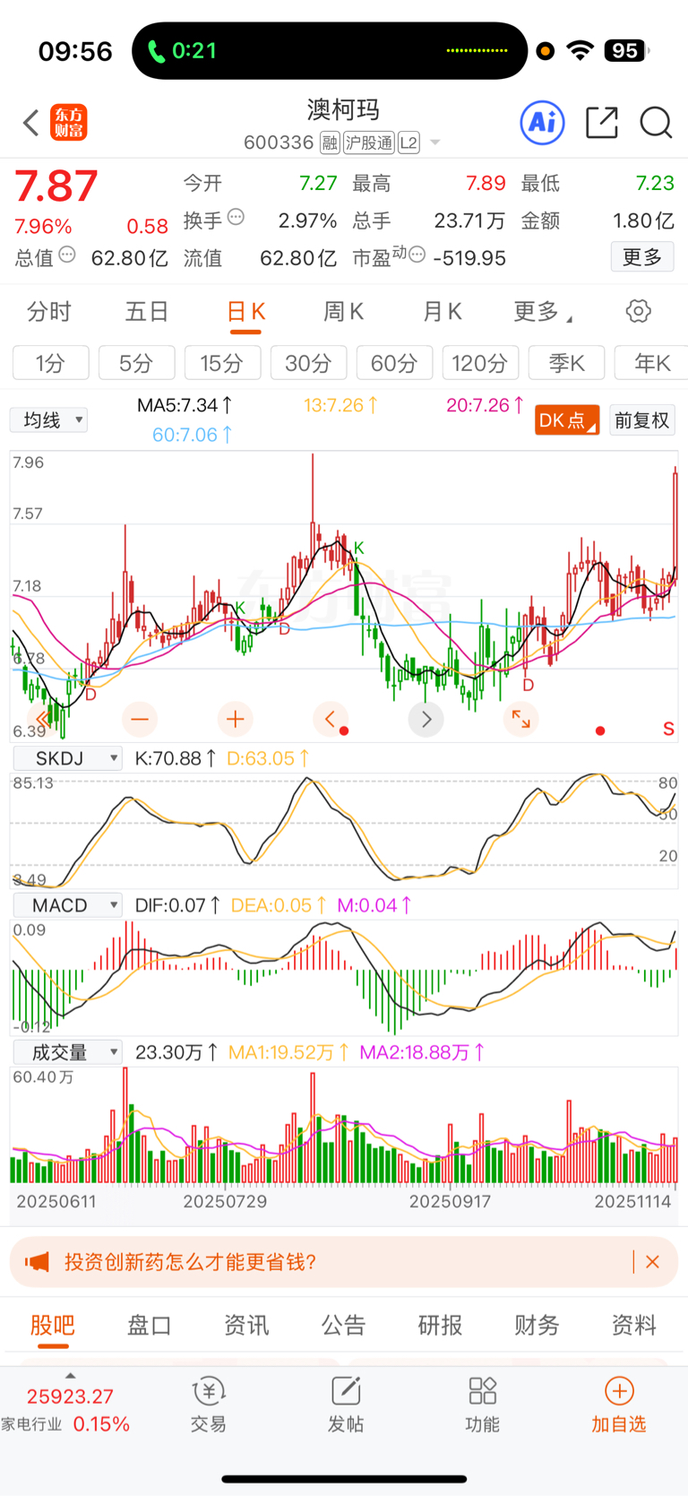Dismiss the 投资创新药 banner
The height and width of the screenshot is (1496, 688).
[652, 1262]
